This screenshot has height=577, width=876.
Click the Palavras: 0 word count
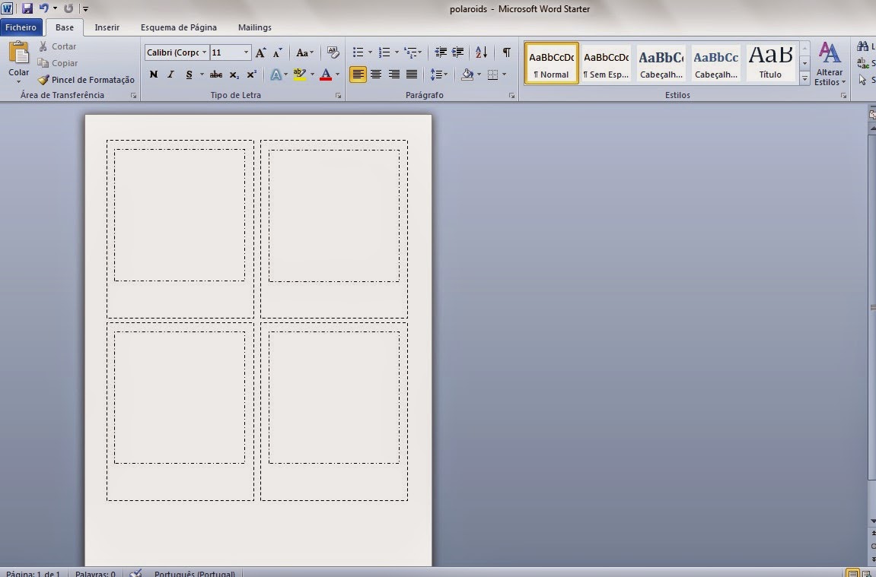click(96, 573)
